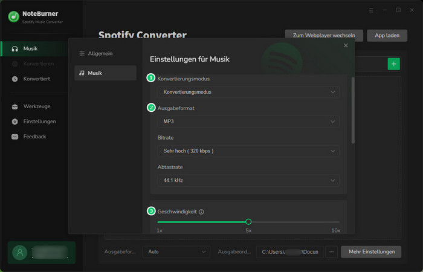Click the three-dots browse folder button

point(332,252)
